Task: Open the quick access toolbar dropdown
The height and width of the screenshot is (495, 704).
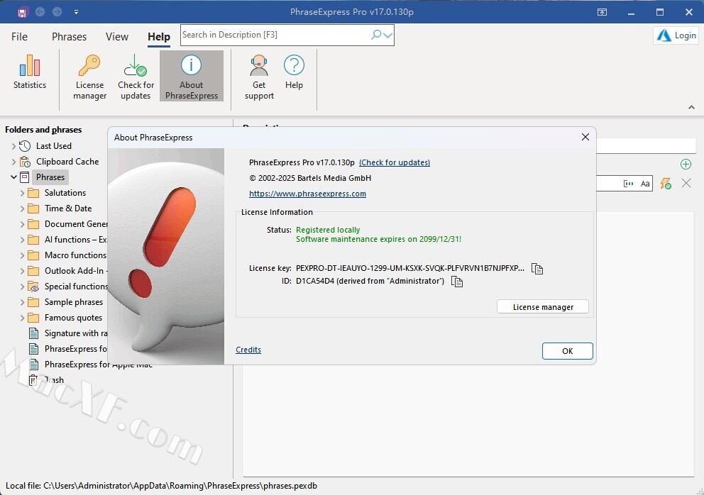Action: click(77, 12)
